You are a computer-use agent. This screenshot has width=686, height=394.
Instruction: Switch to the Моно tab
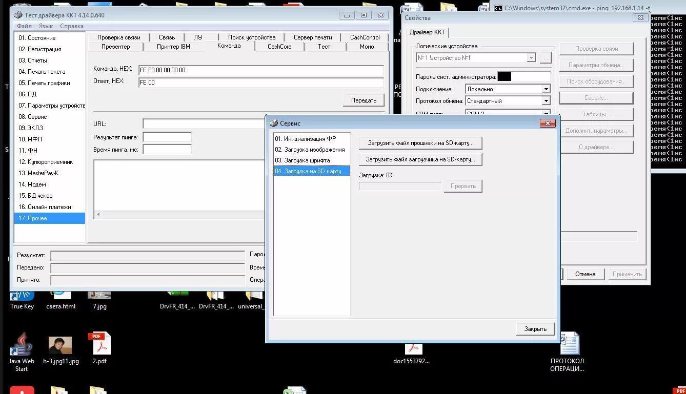click(367, 47)
